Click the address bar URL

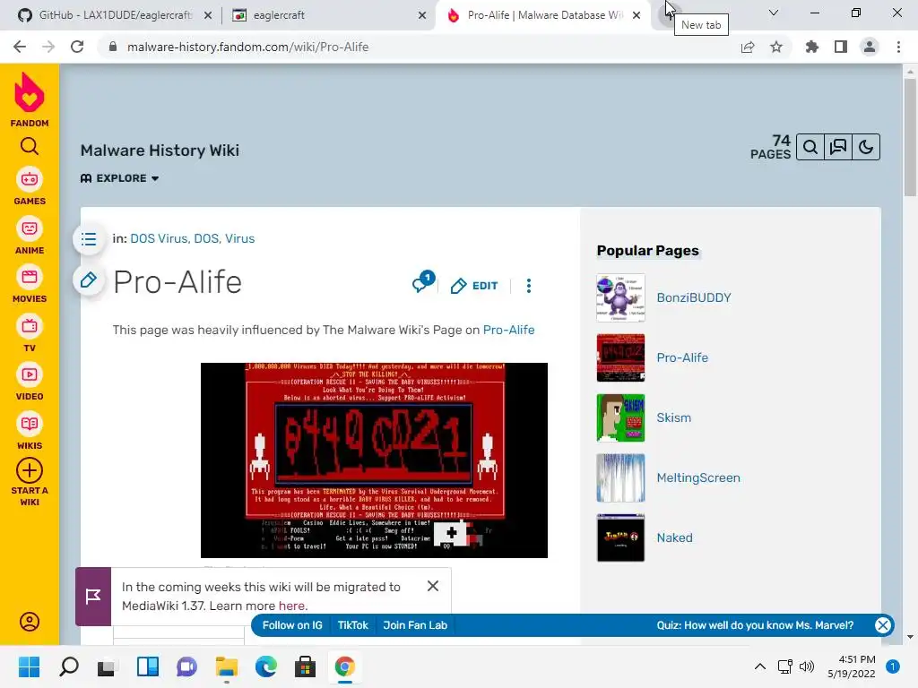(247, 47)
